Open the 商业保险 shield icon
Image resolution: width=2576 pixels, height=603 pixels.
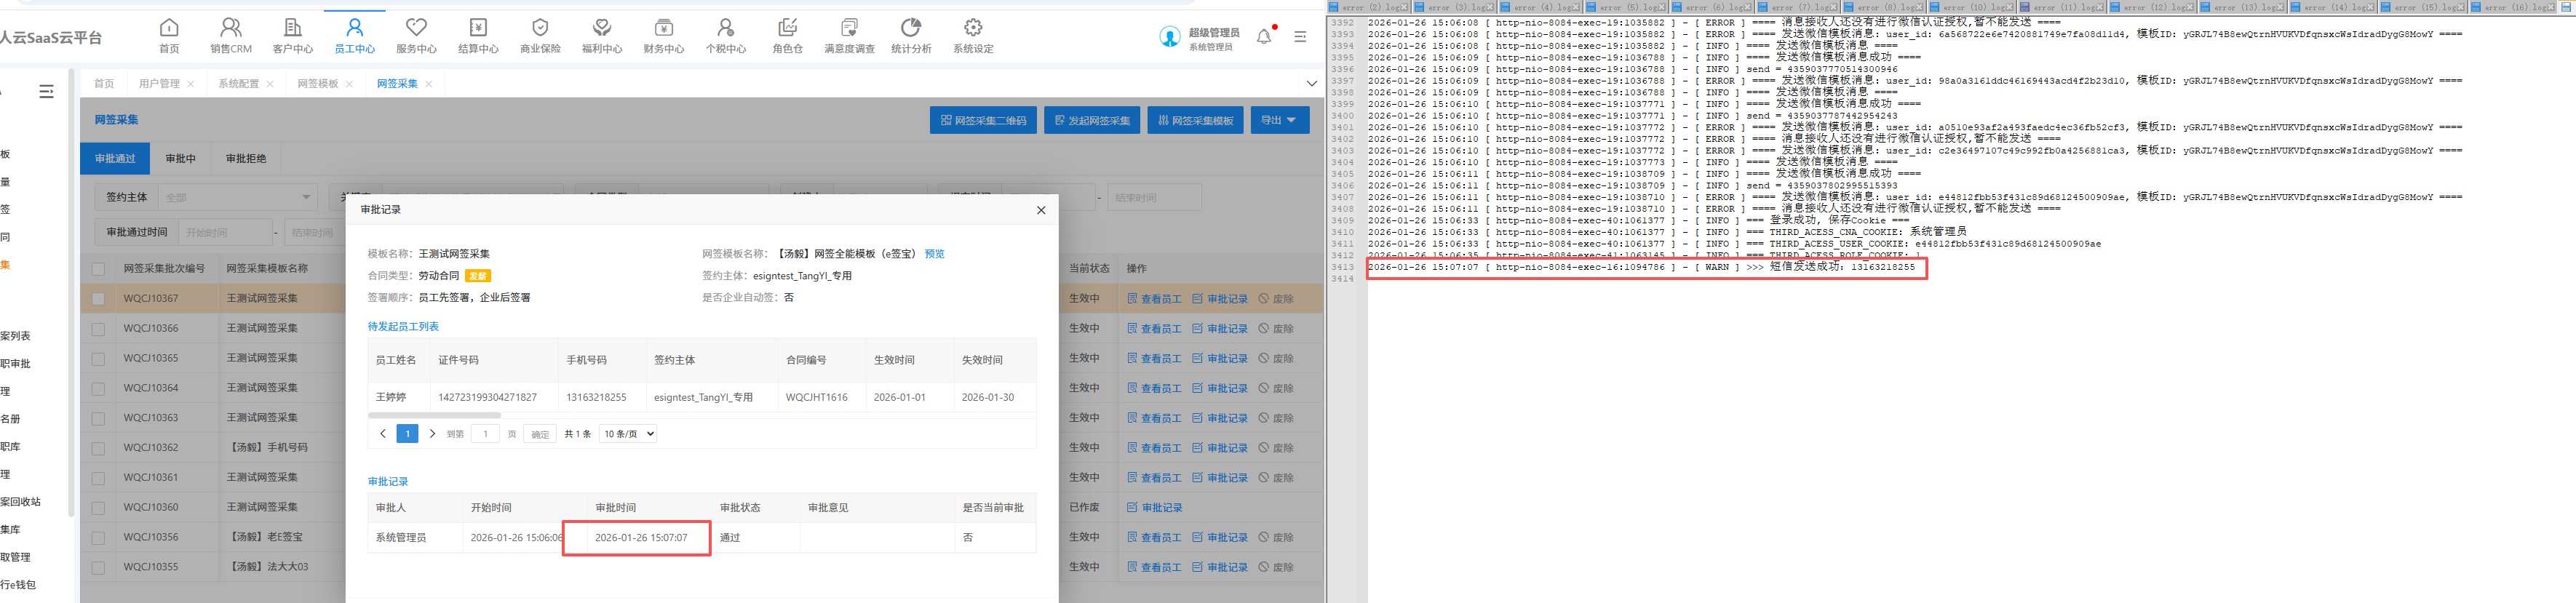click(x=540, y=28)
